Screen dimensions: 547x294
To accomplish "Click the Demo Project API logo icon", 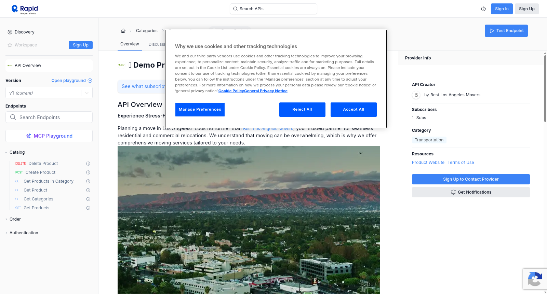I will pyautogui.click(x=122, y=65).
